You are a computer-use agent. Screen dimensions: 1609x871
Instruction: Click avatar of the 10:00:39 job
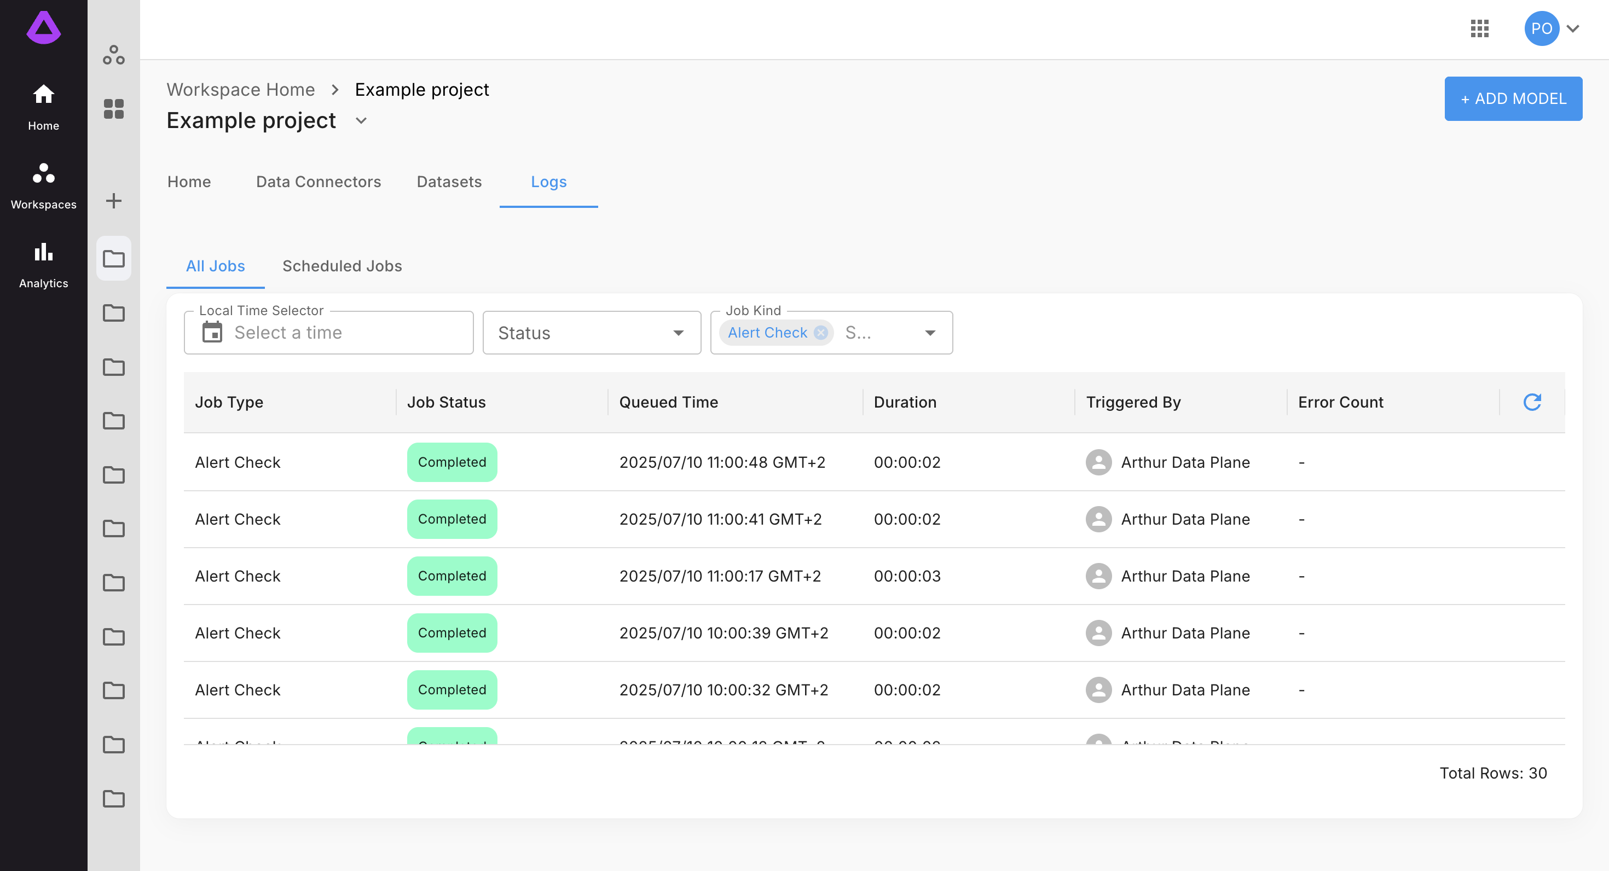coord(1099,632)
